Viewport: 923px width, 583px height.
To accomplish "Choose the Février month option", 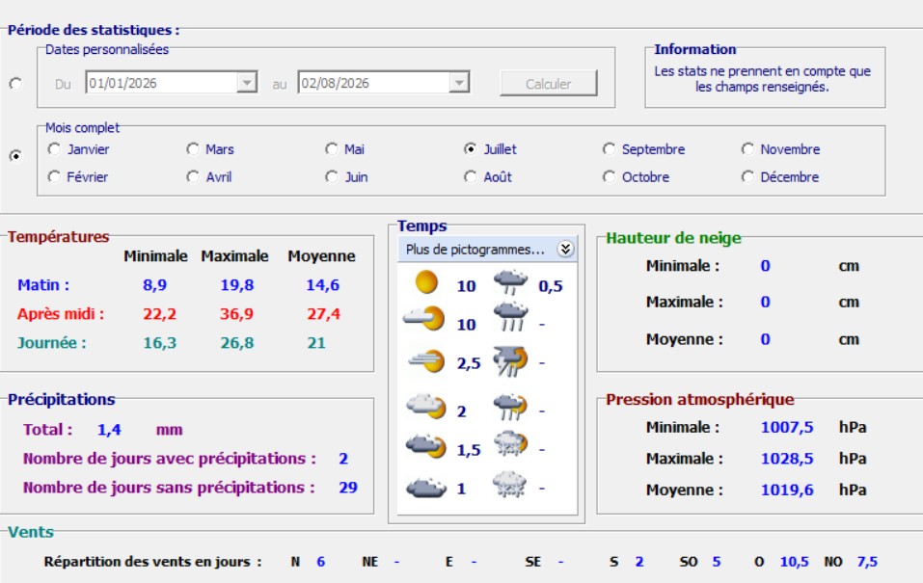I will pyautogui.click(x=78, y=176).
